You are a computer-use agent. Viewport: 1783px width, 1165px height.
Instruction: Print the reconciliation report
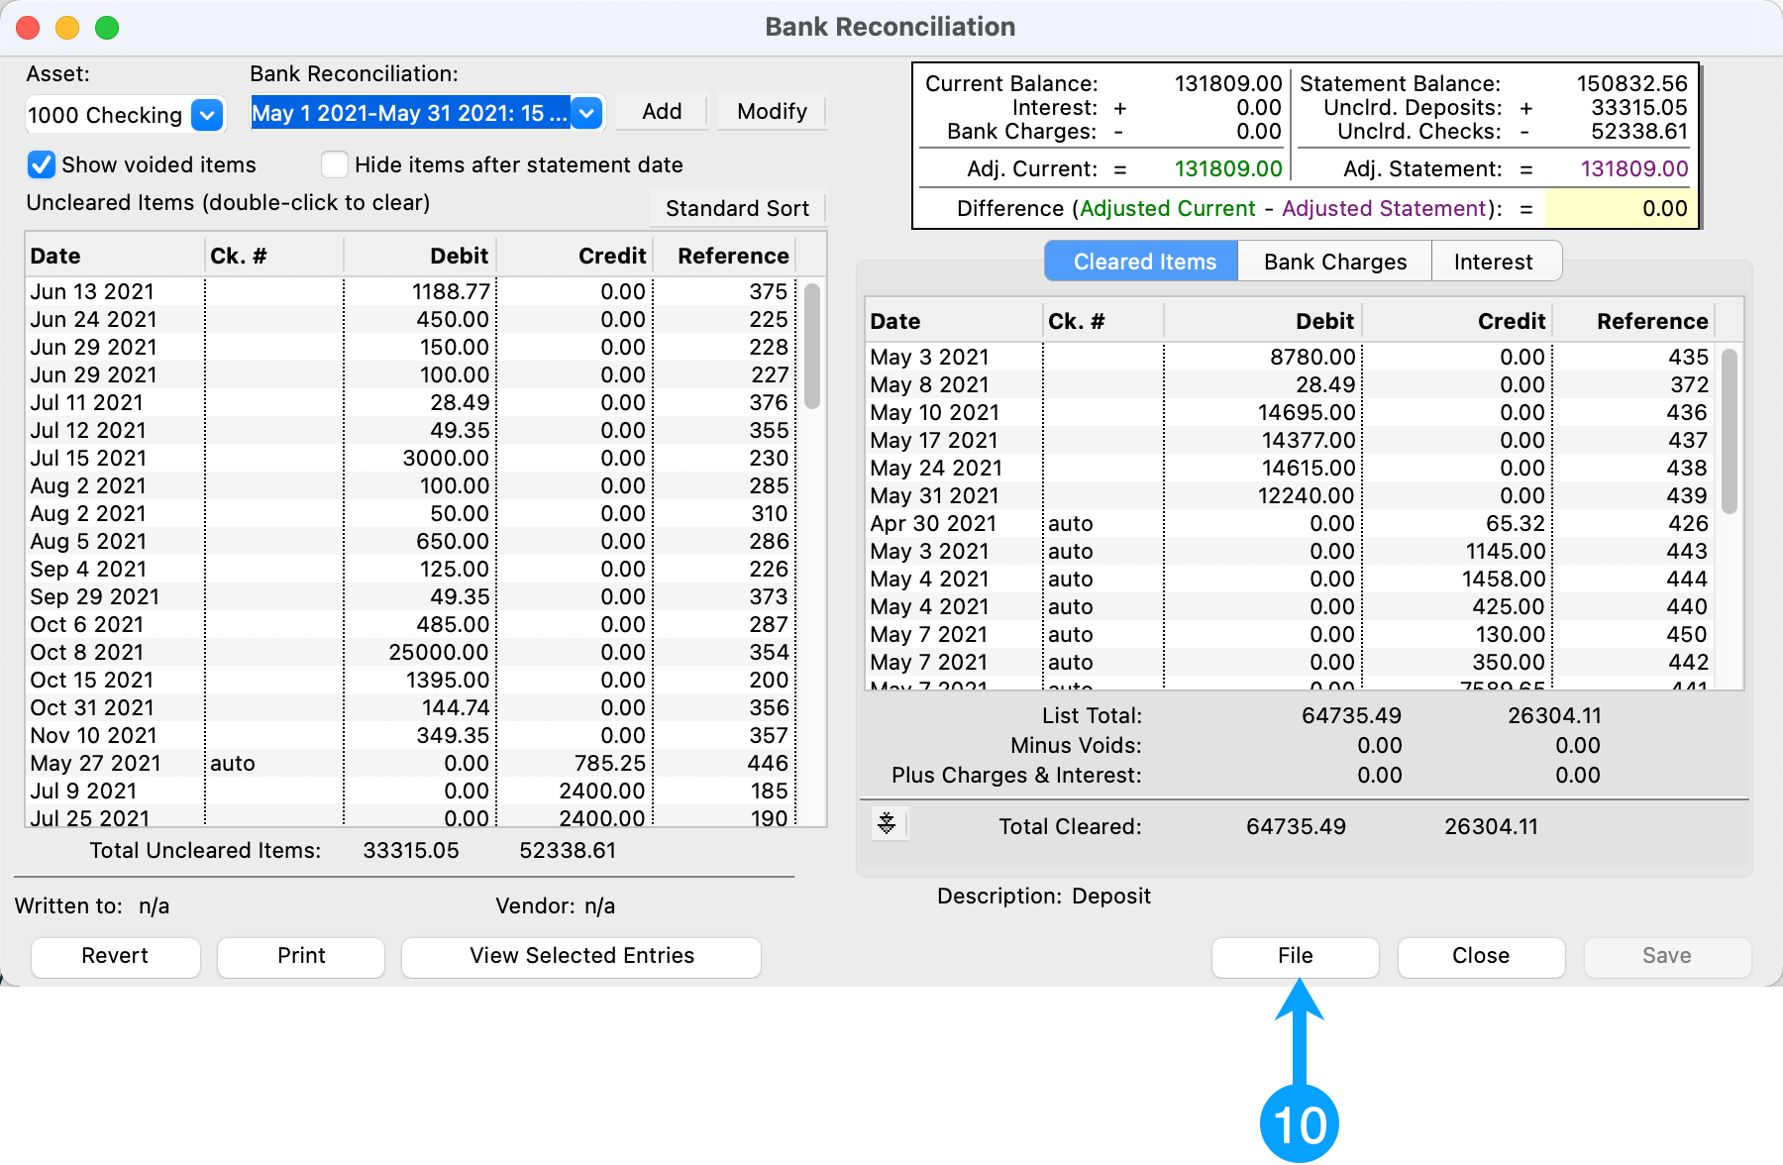(x=301, y=956)
